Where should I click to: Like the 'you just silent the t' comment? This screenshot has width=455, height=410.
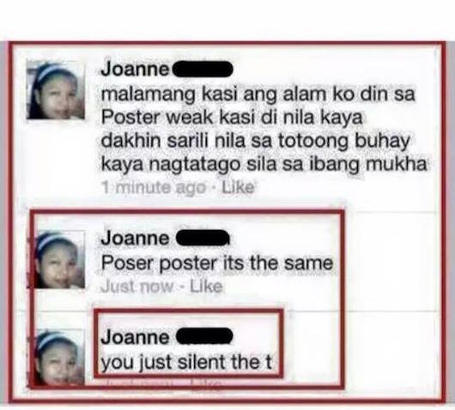coord(205,383)
